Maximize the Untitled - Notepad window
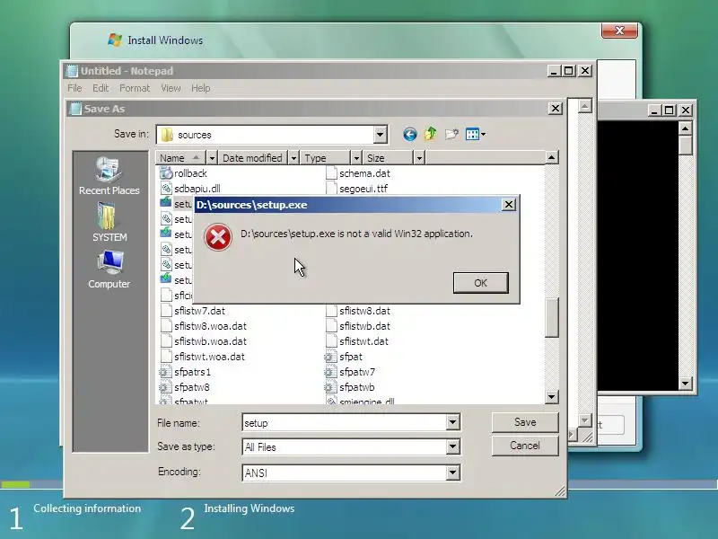The height and width of the screenshot is (539, 718). (x=569, y=71)
